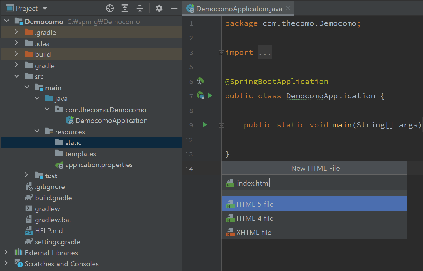Viewport: 423px width, 271px height.
Task: Expand the gradle folder
Action: point(16,65)
